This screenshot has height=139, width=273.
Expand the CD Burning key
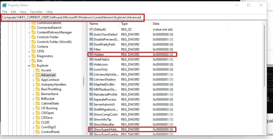tap(33, 108)
